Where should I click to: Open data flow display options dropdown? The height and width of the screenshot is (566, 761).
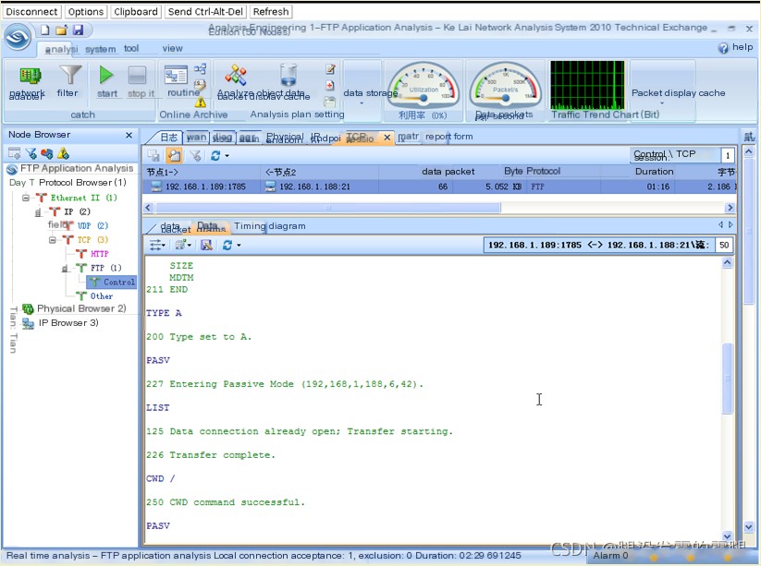pos(157,246)
